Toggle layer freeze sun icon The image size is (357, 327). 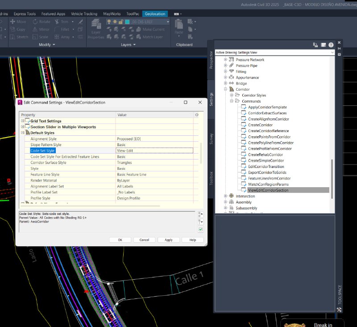click(115, 22)
